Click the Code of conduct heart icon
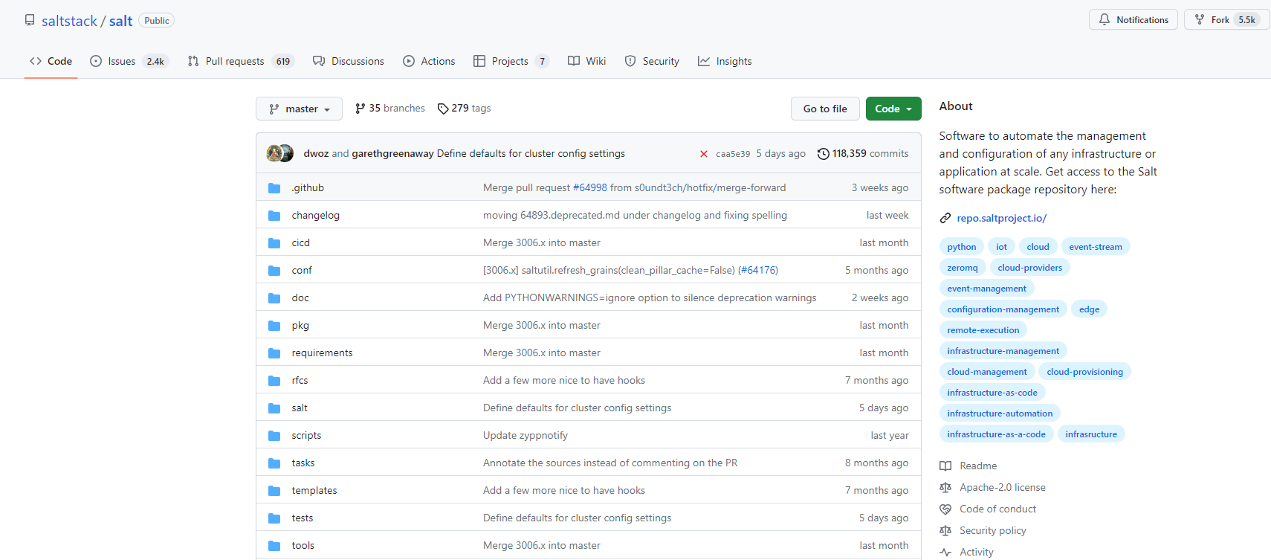Image resolution: width=1271 pixels, height=560 pixels. click(x=945, y=509)
